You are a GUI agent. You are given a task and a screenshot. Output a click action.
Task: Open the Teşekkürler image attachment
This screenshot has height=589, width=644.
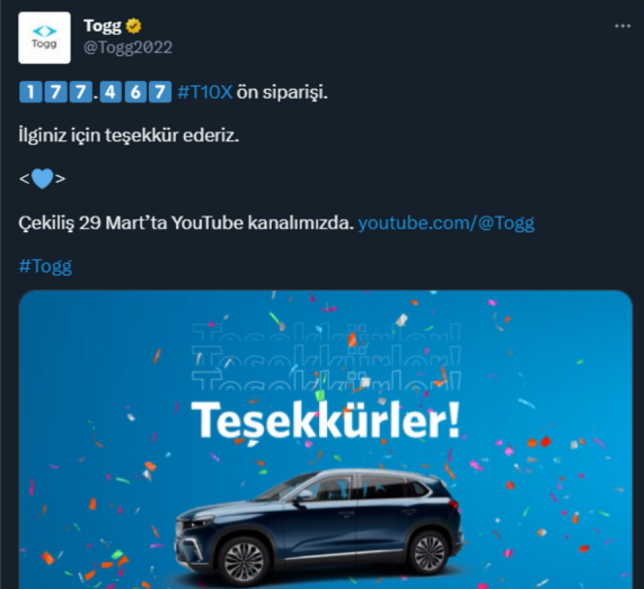click(x=326, y=440)
